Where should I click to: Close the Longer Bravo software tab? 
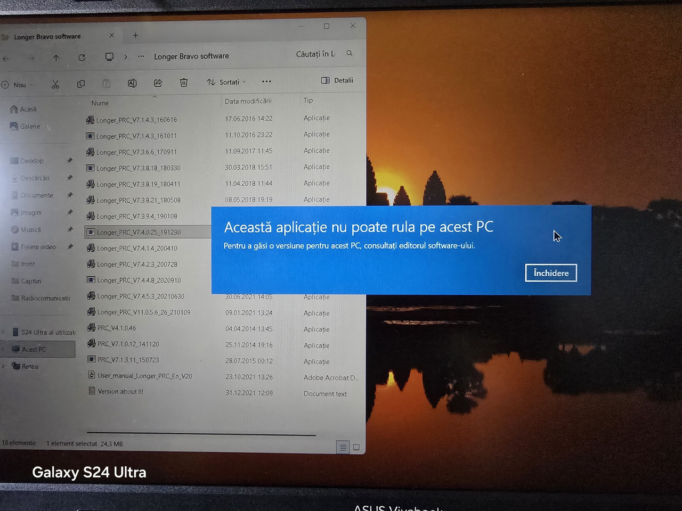[111, 36]
